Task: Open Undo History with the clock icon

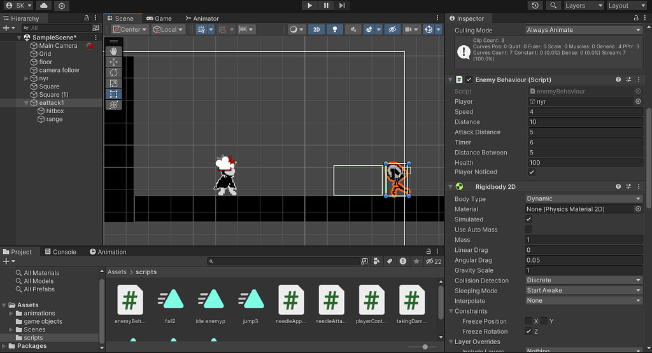Action: pos(535,6)
